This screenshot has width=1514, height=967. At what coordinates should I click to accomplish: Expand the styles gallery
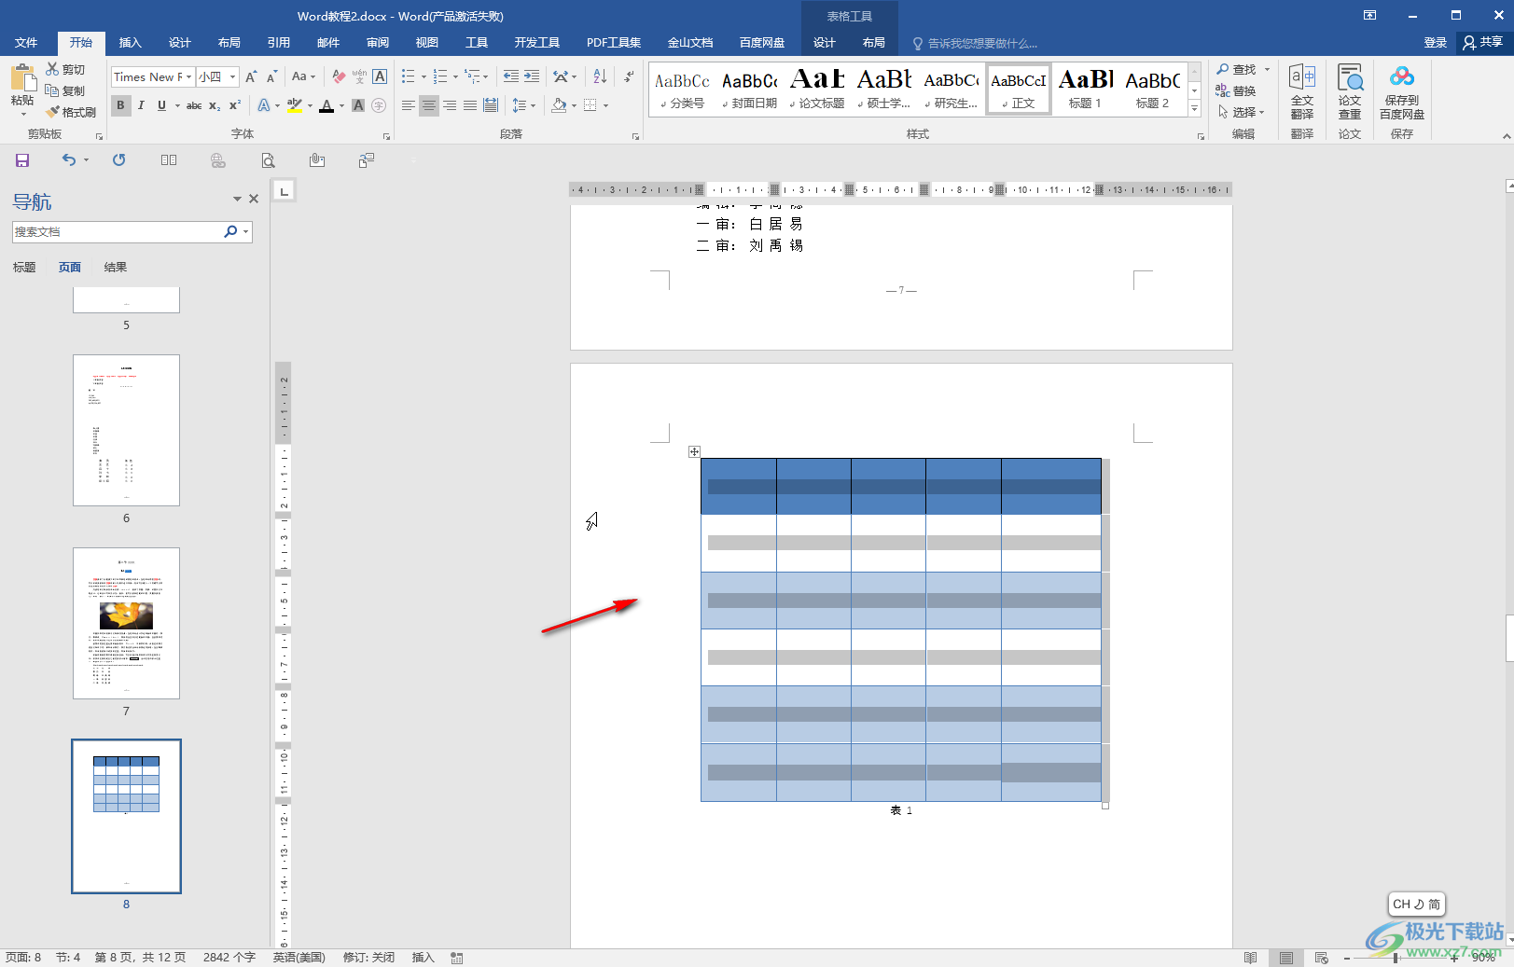(x=1194, y=109)
